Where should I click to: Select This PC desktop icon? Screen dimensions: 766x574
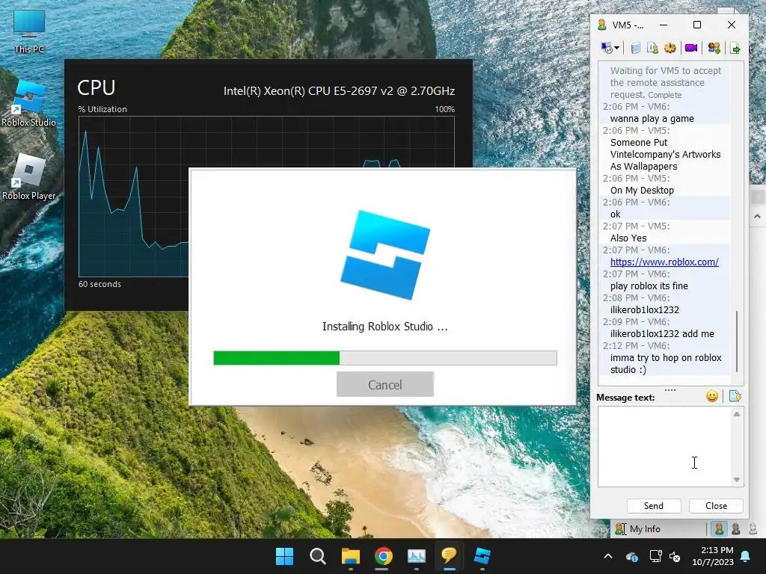coord(29,31)
